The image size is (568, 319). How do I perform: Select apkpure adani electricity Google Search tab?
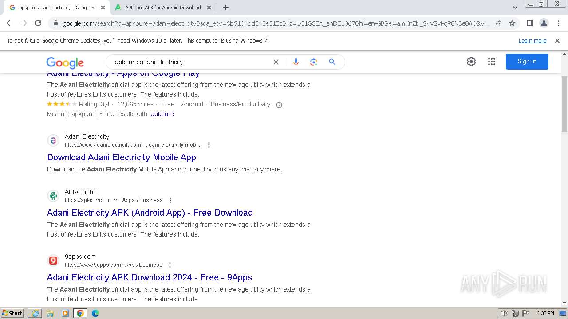pyautogui.click(x=57, y=8)
